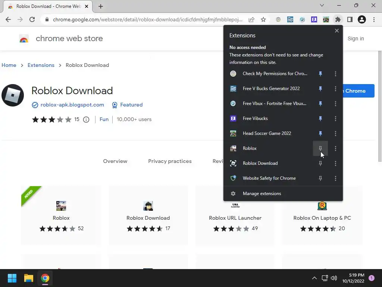Screen dimensions: 382x287
Task: Open Windows Start menu
Action: click(x=12, y=278)
